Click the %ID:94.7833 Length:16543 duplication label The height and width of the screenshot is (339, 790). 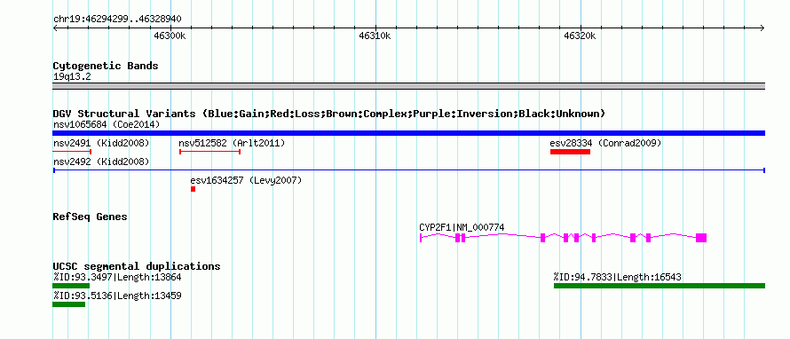[x=618, y=277]
